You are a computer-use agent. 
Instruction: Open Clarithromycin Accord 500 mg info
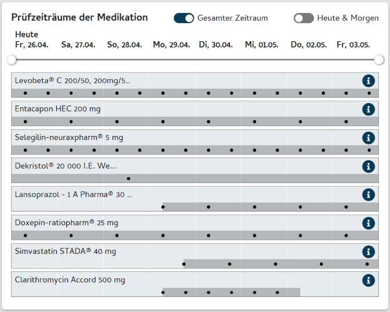(368, 280)
